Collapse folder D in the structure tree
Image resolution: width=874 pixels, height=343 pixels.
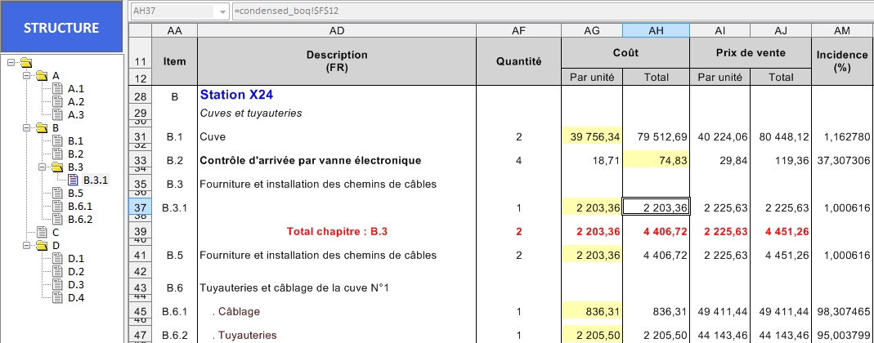(26, 245)
